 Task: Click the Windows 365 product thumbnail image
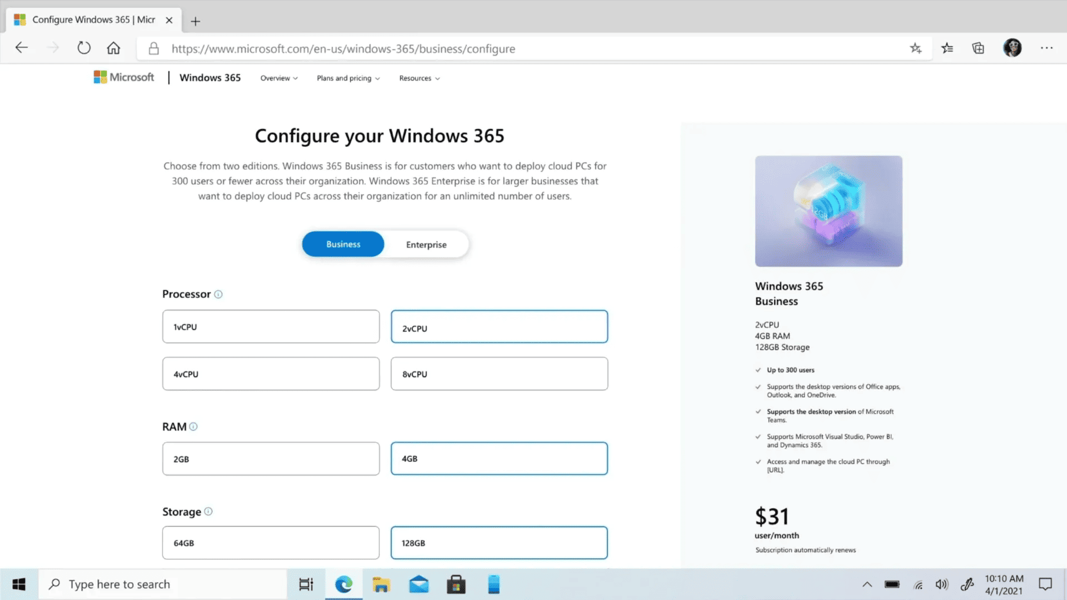pyautogui.click(x=828, y=211)
